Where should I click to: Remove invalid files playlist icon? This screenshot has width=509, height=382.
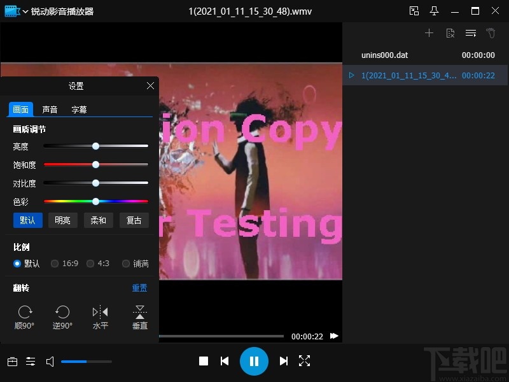click(450, 33)
